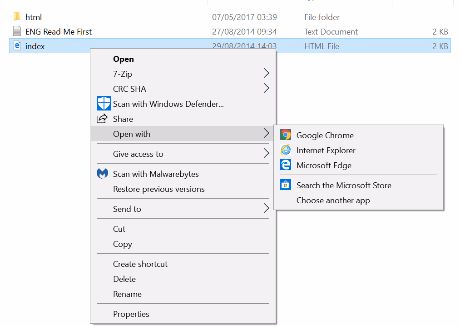The height and width of the screenshot is (326, 460).
Task: Click the Share arrow icon
Action: click(102, 119)
